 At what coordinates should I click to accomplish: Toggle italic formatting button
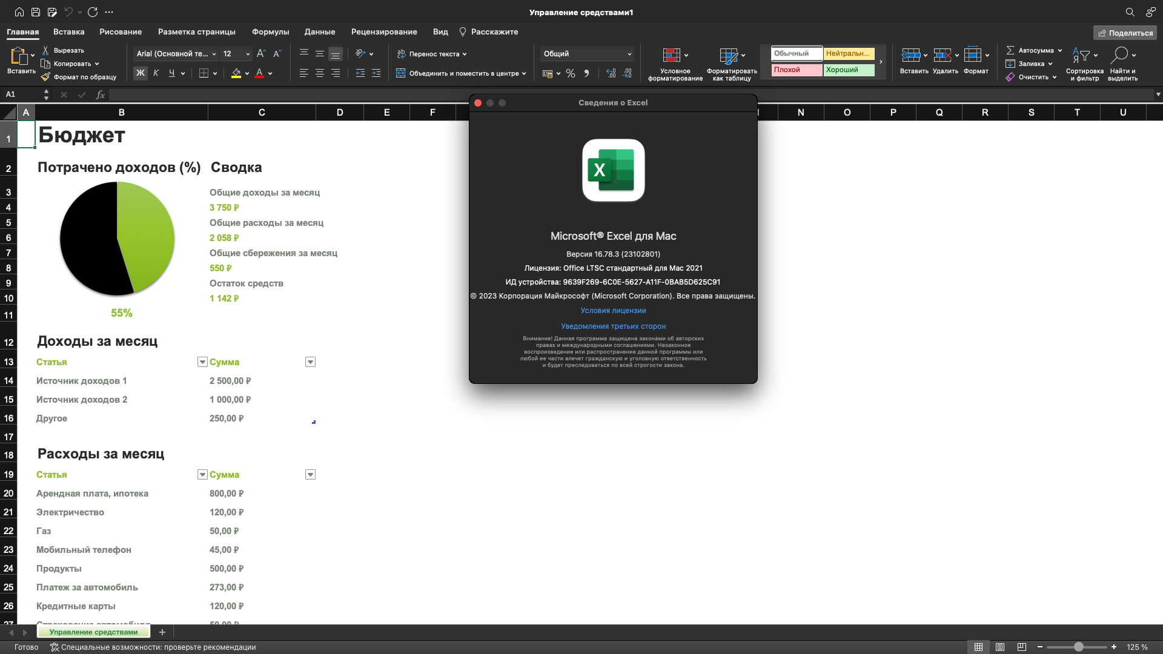156,73
